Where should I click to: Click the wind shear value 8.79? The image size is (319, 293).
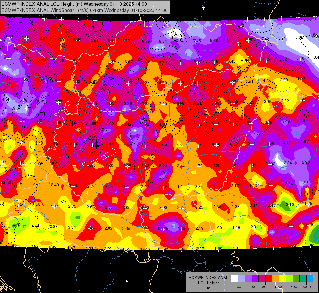pos(146,41)
